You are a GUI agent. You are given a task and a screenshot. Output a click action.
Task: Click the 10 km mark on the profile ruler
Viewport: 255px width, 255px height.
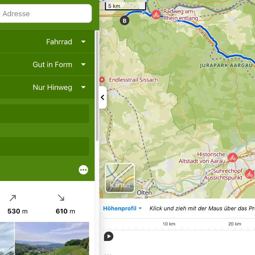click(169, 224)
